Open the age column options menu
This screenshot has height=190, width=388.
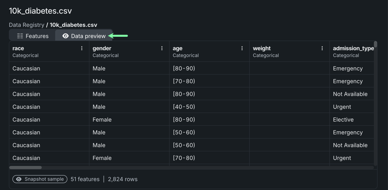click(242, 48)
